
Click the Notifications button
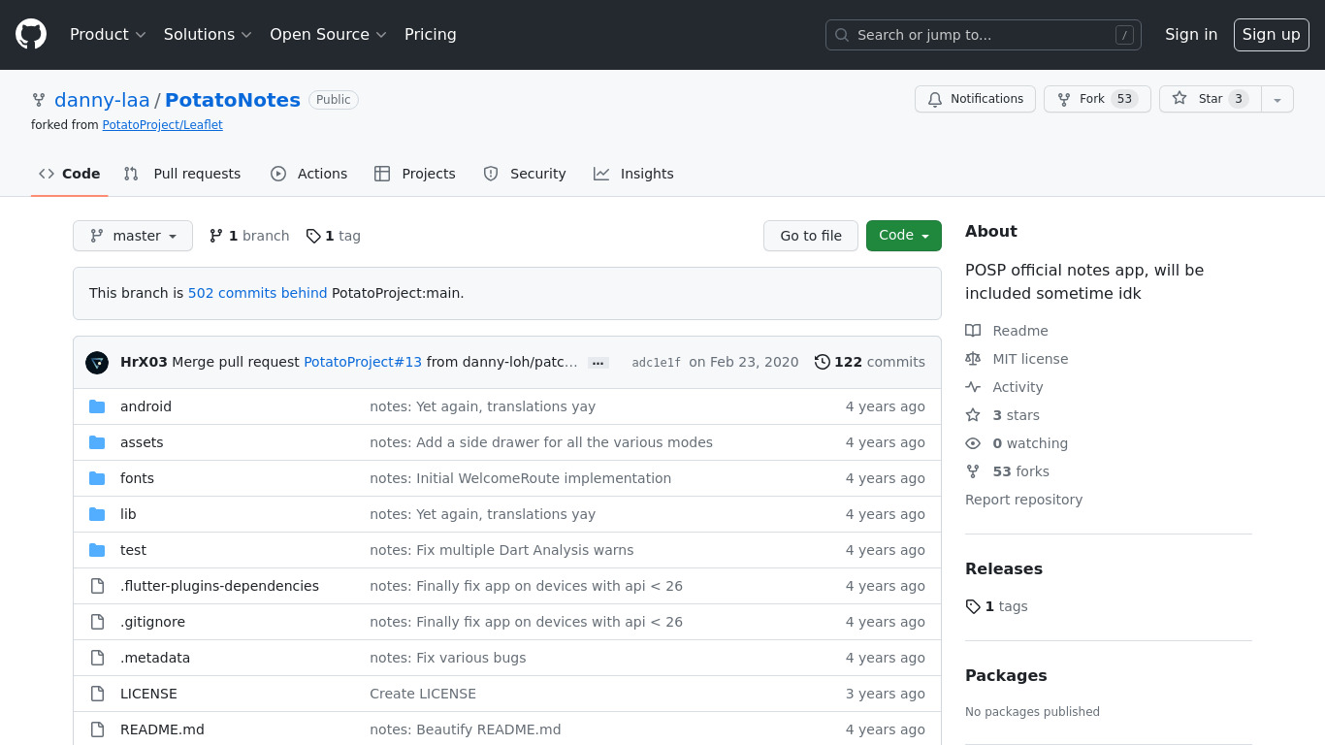pos(975,99)
